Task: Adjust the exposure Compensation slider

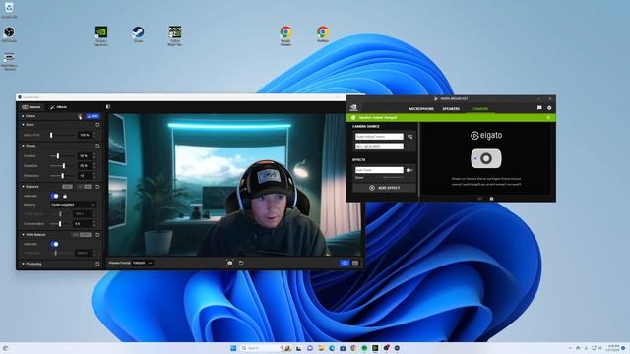Action: [61, 224]
